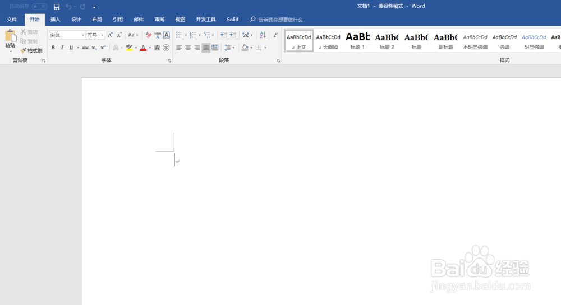Apply red font color
This screenshot has height=305, width=561.
[143, 48]
